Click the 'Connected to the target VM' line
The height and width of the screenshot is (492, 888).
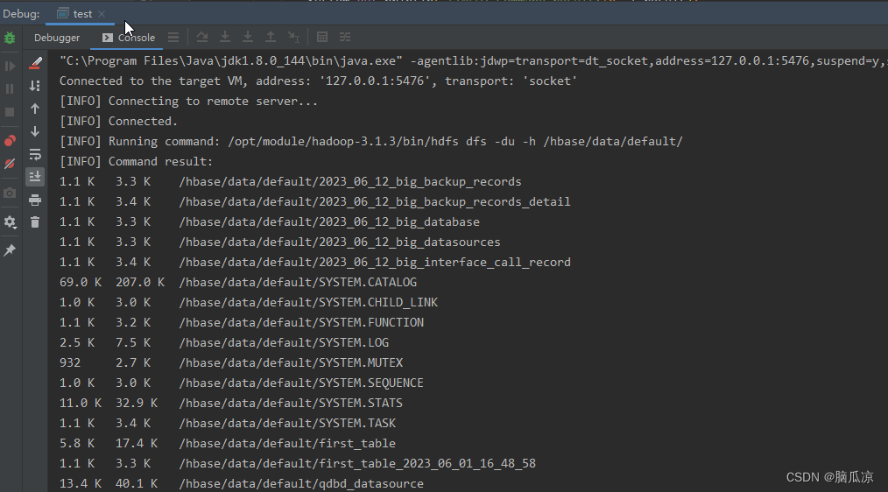318,81
